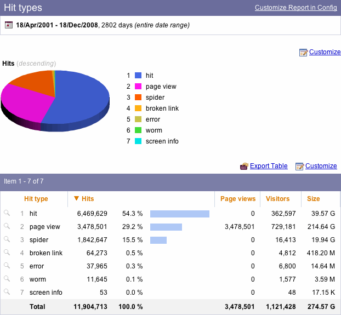Click magnifier icon for worm row

7,279
